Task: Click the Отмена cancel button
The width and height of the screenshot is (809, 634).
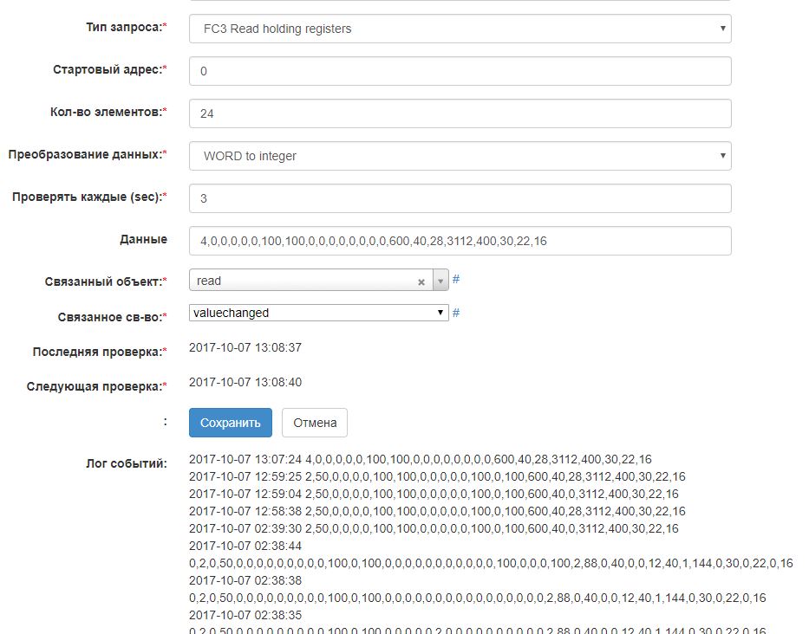Action: pos(315,423)
